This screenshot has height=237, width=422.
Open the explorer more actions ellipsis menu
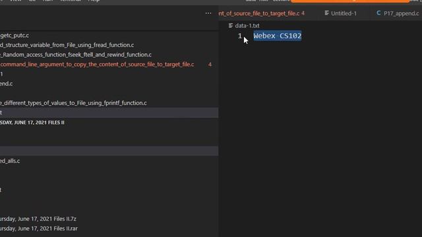208,13
